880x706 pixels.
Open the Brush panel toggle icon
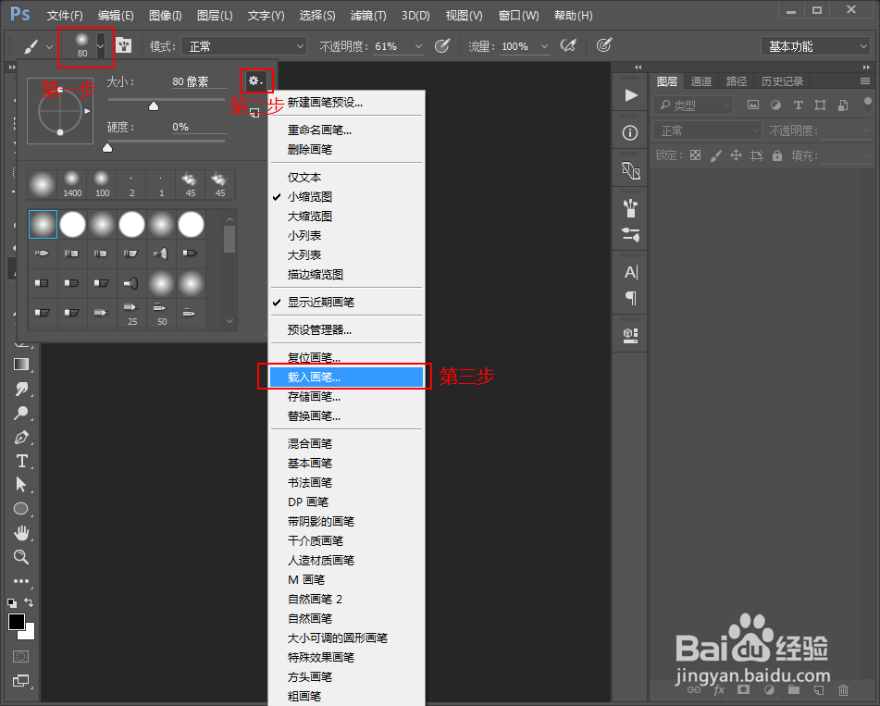click(x=123, y=45)
